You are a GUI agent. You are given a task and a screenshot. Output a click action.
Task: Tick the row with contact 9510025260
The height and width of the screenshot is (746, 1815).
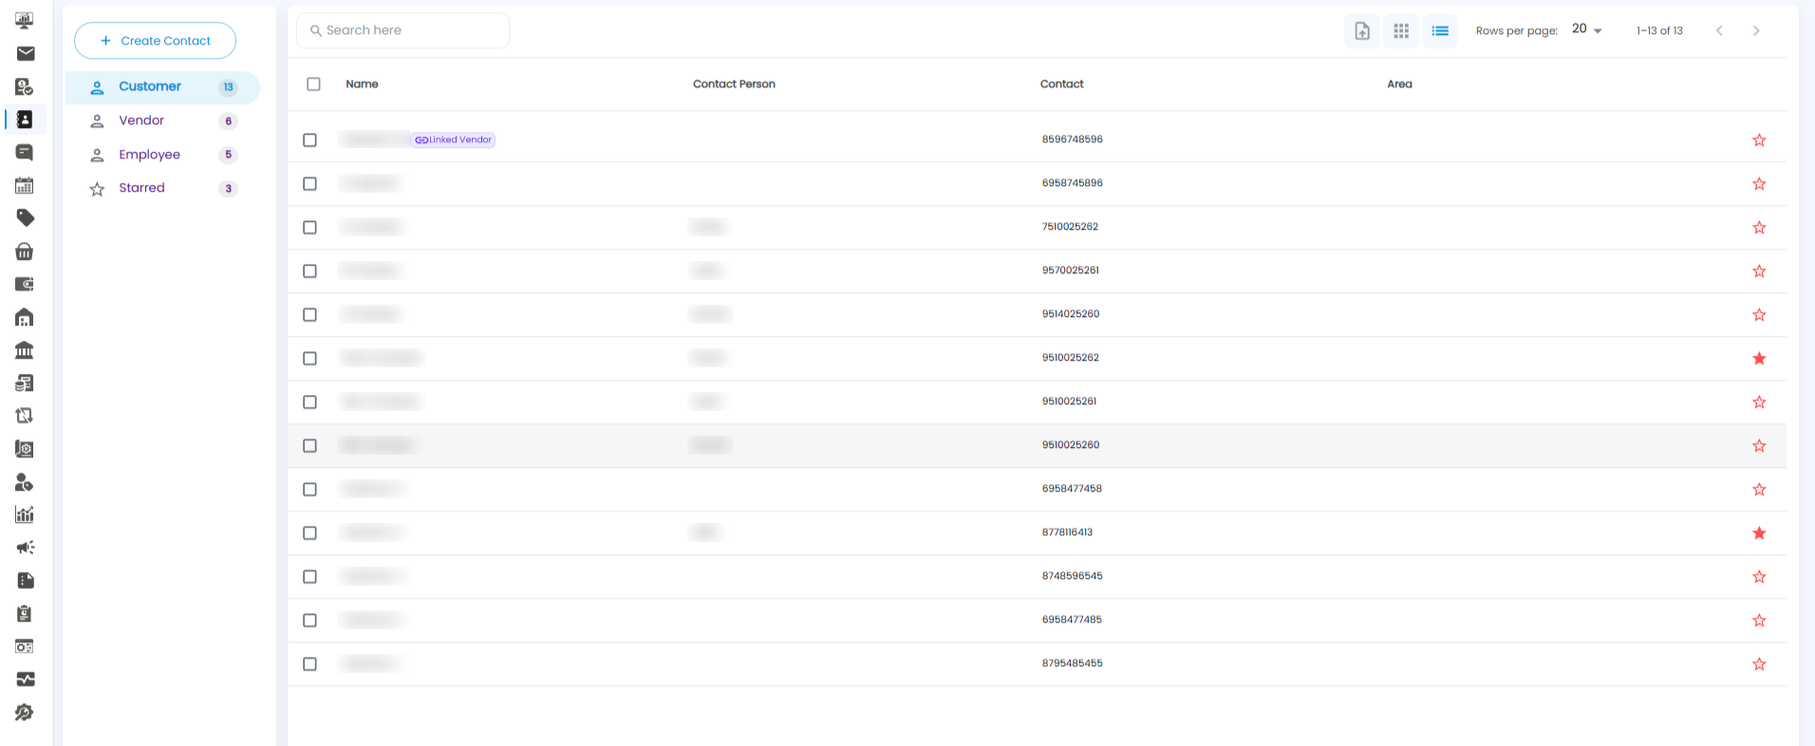[309, 446]
